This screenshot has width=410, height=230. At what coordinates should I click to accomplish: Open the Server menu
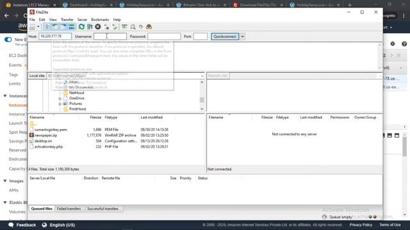82,20
